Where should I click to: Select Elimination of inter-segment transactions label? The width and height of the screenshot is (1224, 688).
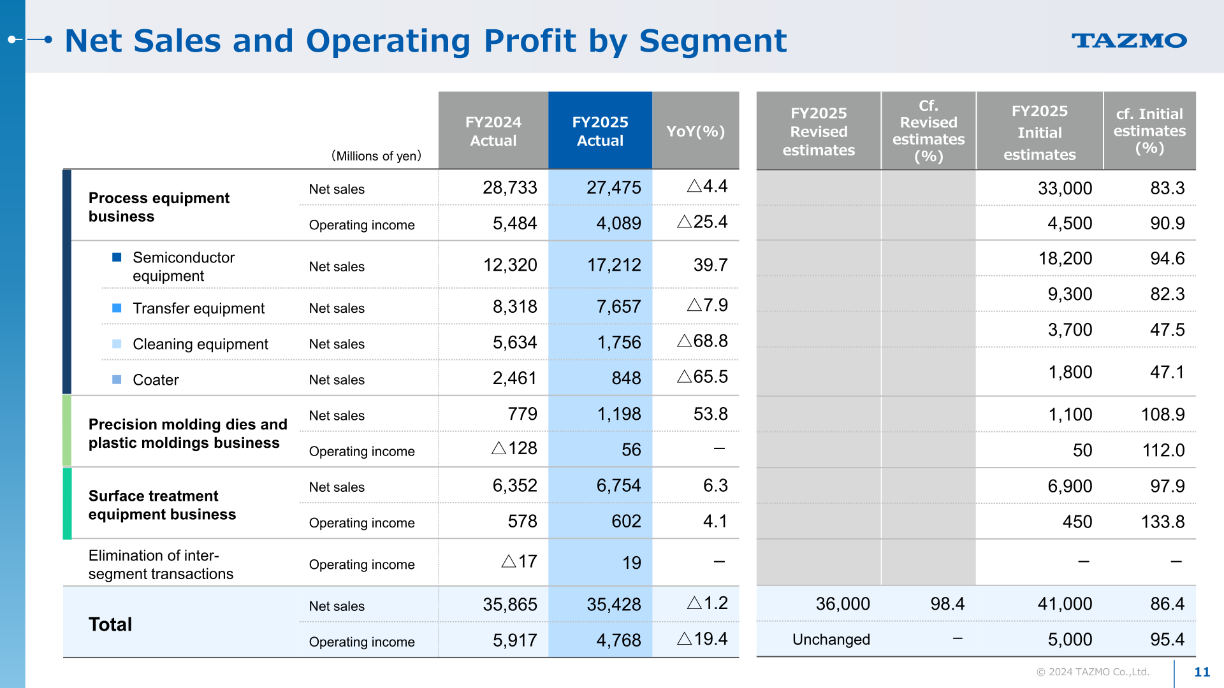(x=161, y=564)
